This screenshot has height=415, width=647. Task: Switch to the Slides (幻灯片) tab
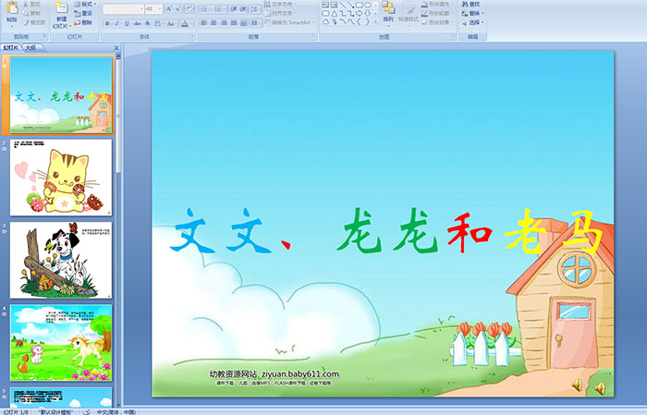click(11, 47)
